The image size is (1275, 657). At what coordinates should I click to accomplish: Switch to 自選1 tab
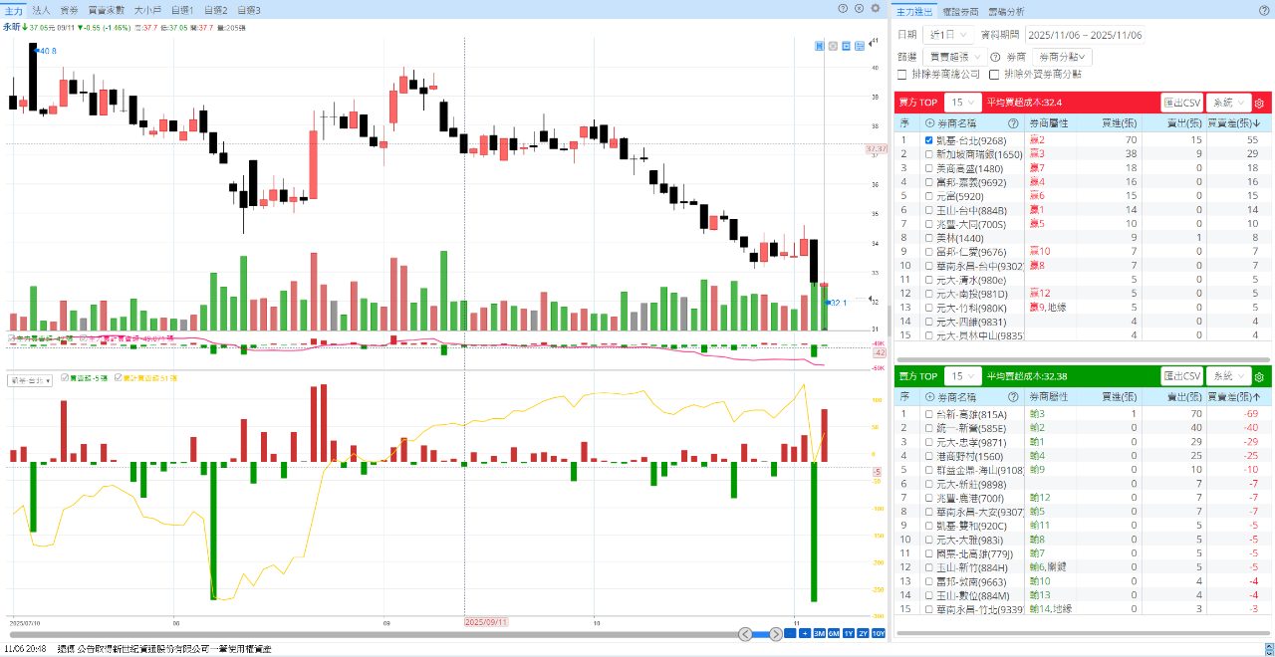[x=182, y=9]
